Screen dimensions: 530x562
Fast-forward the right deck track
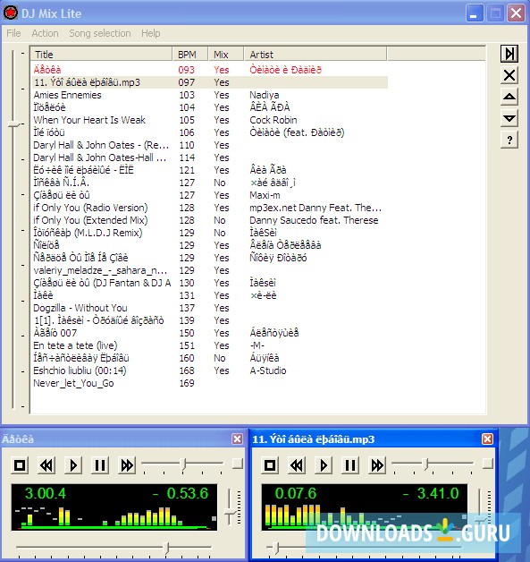click(x=377, y=465)
